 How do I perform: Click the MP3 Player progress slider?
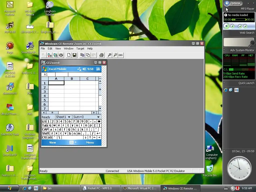click(239, 19)
